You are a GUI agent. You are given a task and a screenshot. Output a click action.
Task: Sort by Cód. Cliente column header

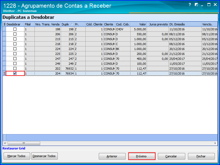coord(94,24)
